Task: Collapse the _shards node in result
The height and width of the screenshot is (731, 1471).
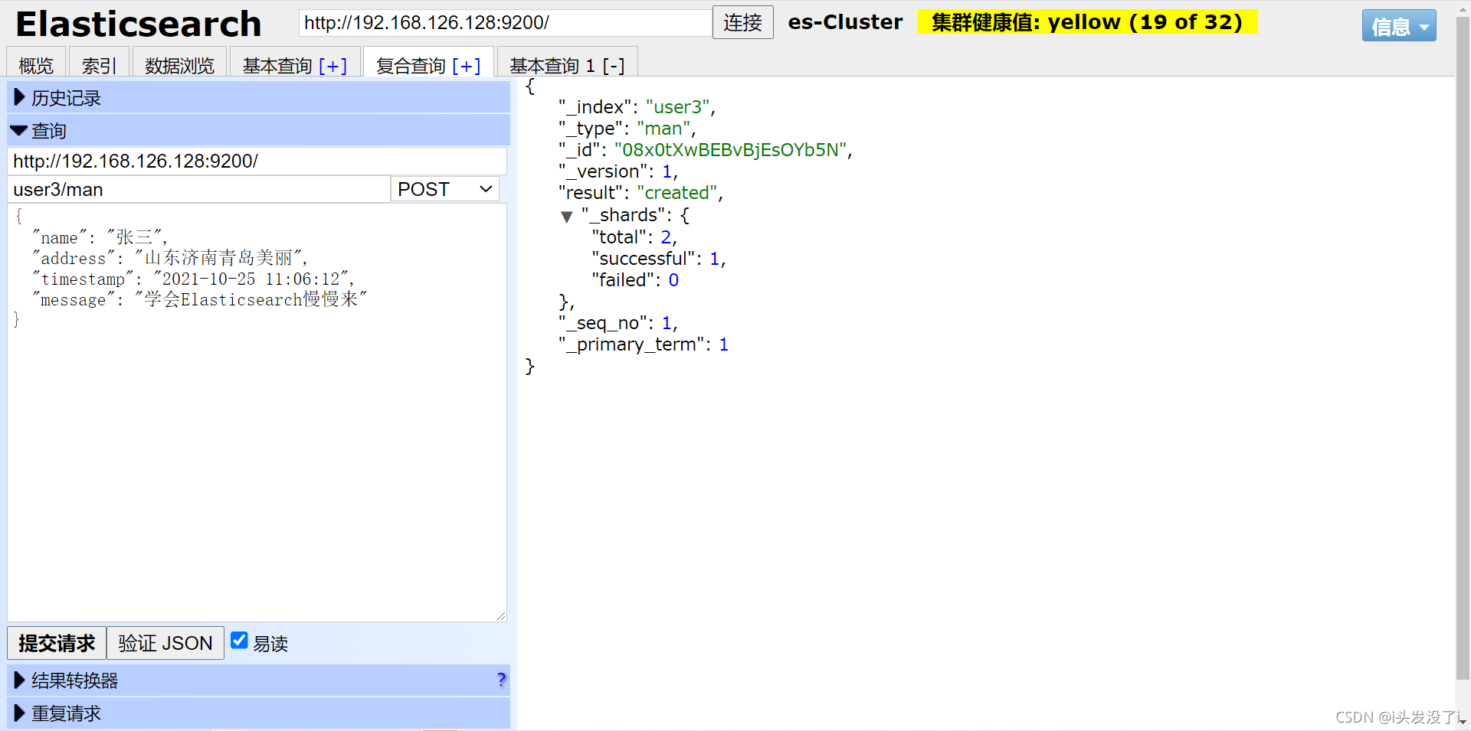Action: [x=567, y=217]
